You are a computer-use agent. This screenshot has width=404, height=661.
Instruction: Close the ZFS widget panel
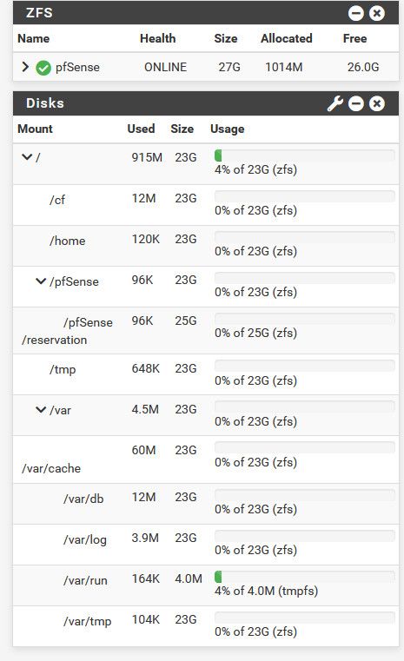tap(376, 13)
